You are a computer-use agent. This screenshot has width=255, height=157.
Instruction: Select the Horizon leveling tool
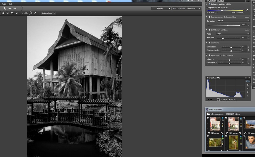(x=26, y=13)
